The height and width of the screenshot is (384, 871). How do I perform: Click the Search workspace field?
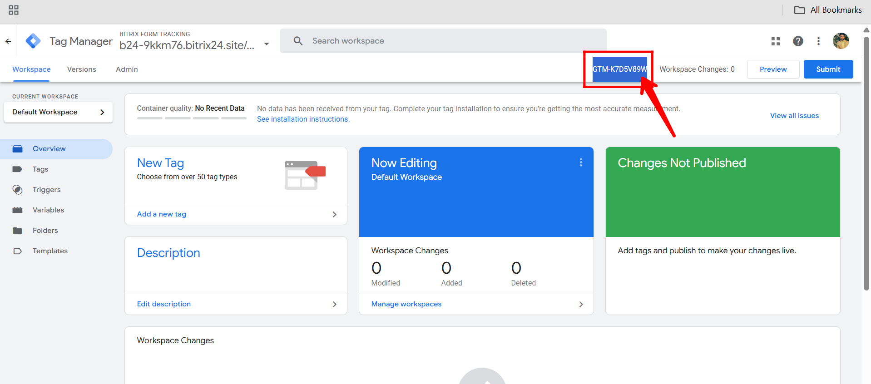coord(443,41)
